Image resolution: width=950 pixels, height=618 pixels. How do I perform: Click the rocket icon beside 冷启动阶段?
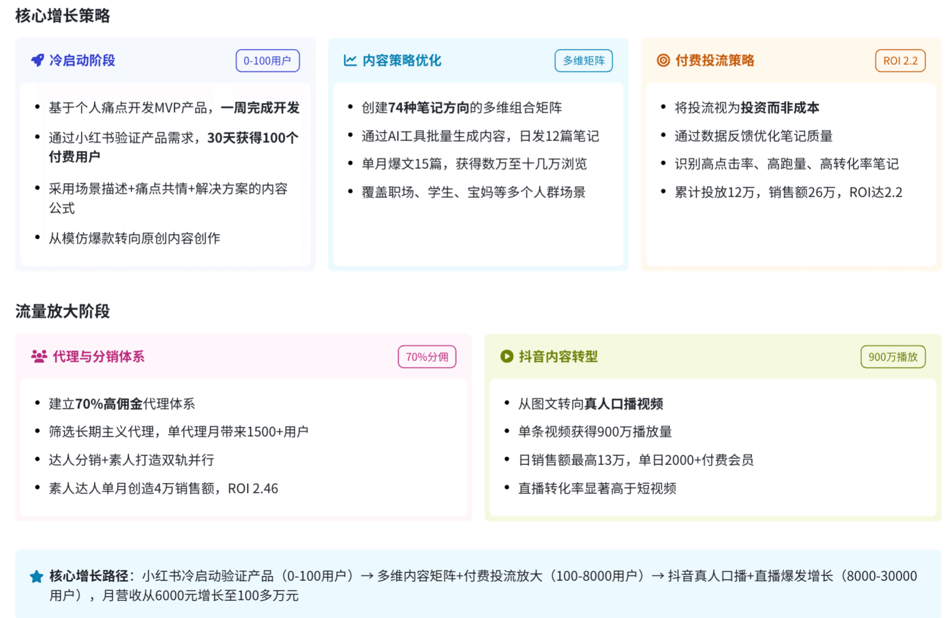[x=37, y=60]
